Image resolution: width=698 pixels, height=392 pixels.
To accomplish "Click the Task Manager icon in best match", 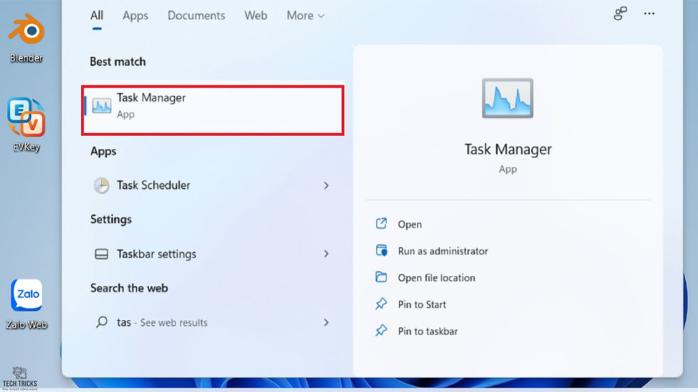I will tap(101, 106).
